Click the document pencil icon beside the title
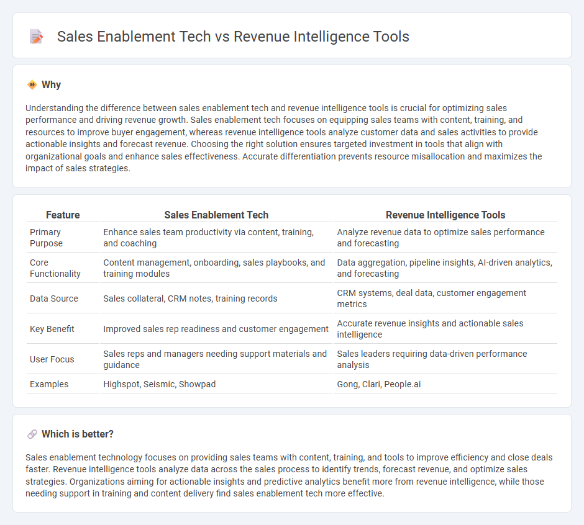The image size is (584, 525). click(x=36, y=37)
